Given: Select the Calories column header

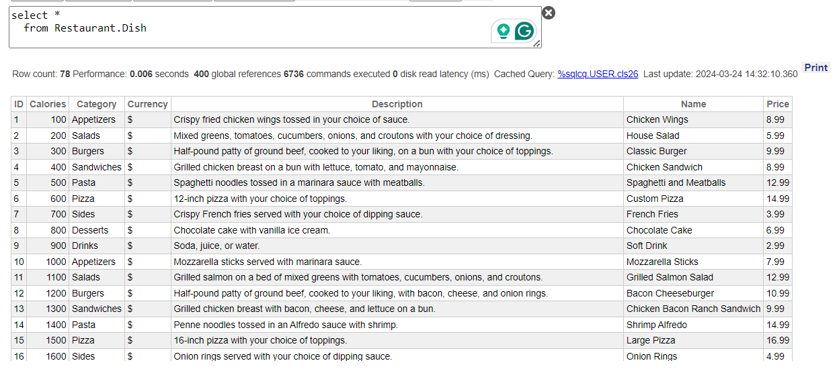Looking at the screenshot, I should click(x=48, y=104).
